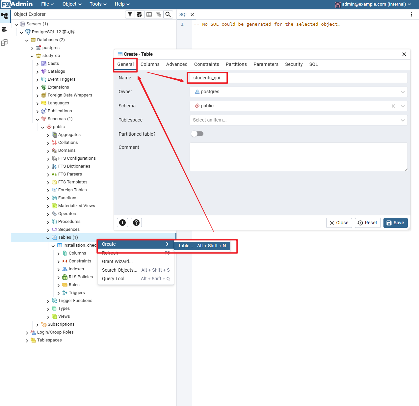The height and width of the screenshot is (406, 419).
Task: Toggle the Partitioned table switch
Action: [197, 134]
